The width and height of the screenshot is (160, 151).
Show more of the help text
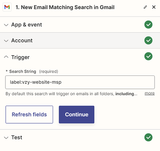click(149, 93)
